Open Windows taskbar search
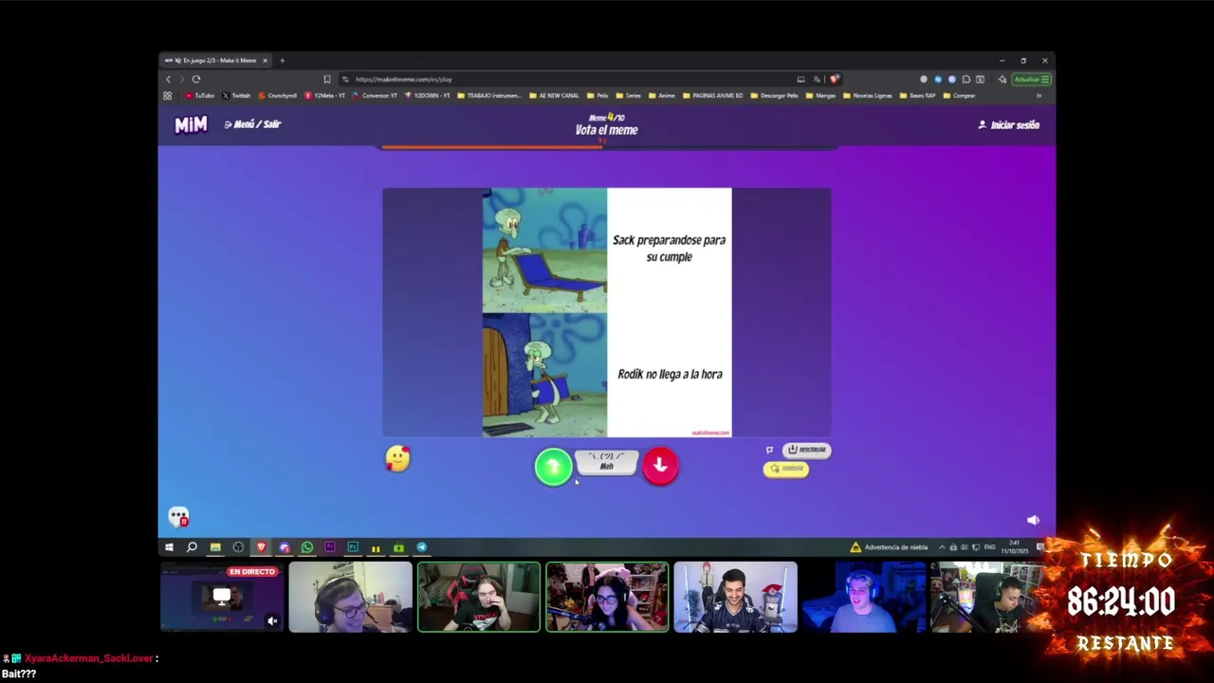This screenshot has height=683, width=1214. (x=192, y=547)
